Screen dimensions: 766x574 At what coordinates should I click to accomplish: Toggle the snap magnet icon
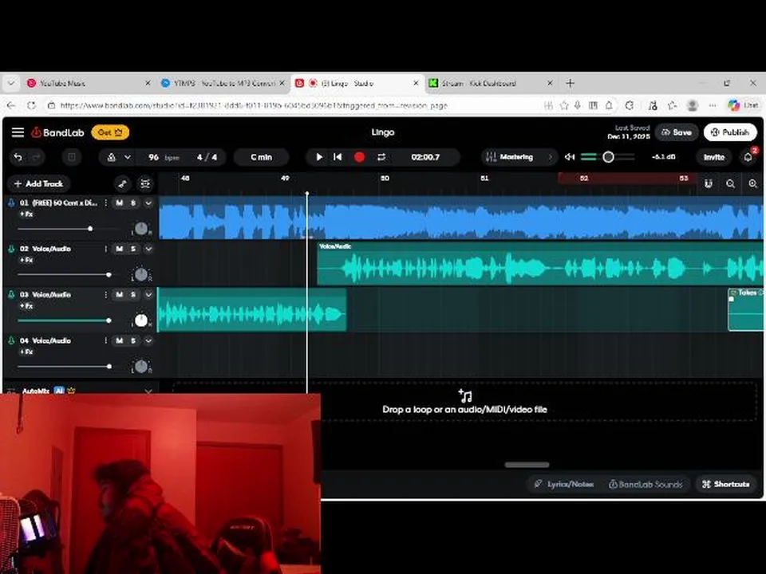coord(709,183)
